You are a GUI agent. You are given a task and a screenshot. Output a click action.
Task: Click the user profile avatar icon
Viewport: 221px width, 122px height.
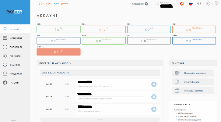[x=156, y=4]
